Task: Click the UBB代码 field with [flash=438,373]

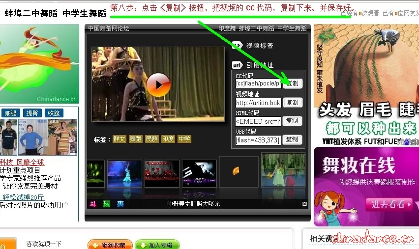Action: coord(258,140)
